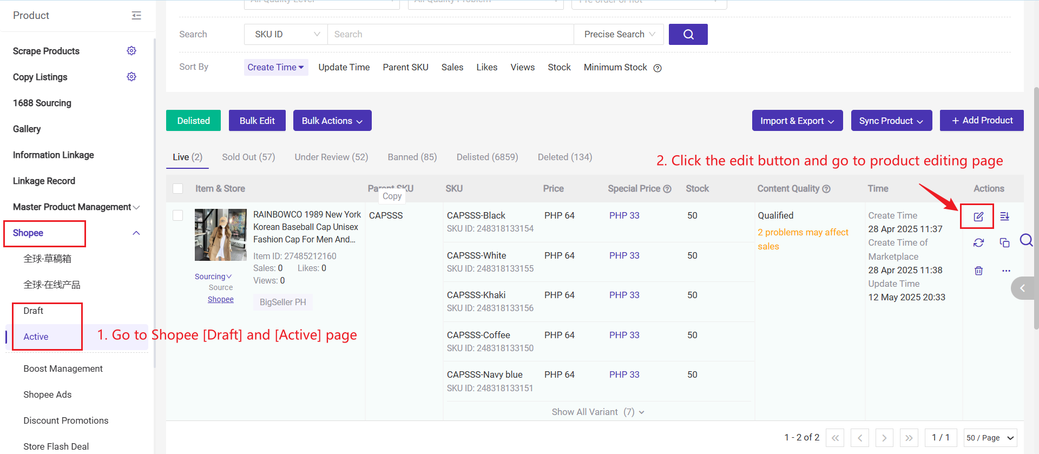Image resolution: width=1039 pixels, height=454 pixels.
Task: Open Shopee Ads in sidebar
Action: tap(48, 394)
